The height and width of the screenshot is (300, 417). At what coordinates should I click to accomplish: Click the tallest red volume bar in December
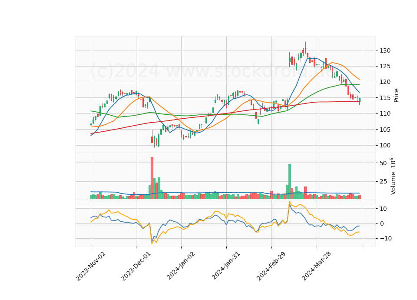point(152,178)
